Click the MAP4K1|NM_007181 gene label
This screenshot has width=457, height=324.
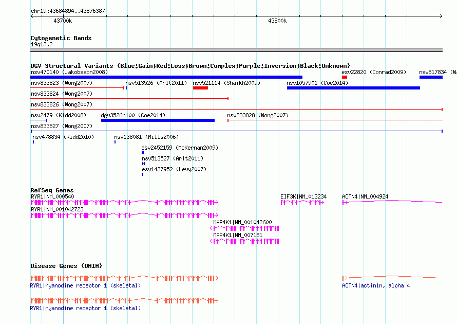(x=238, y=235)
